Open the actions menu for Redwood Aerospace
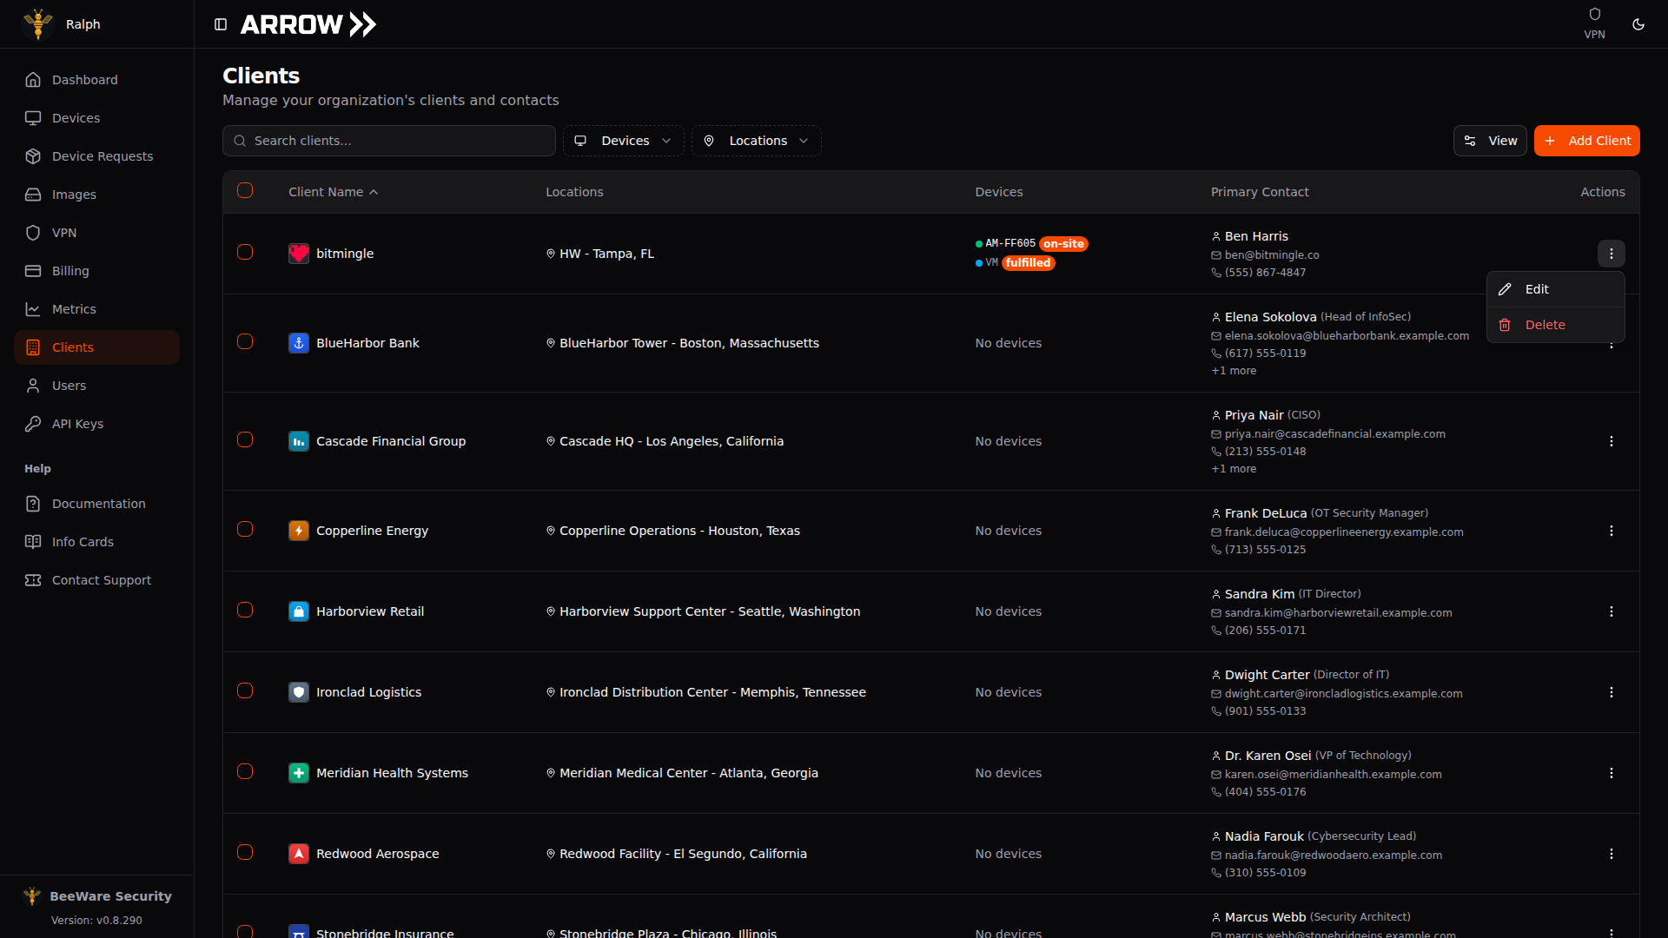1668x938 pixels. click(1611, 854)
